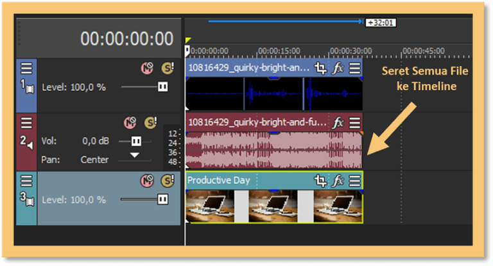
Task: Click ruler at 00:00:30:00
Action: click(x=350, y=51)
